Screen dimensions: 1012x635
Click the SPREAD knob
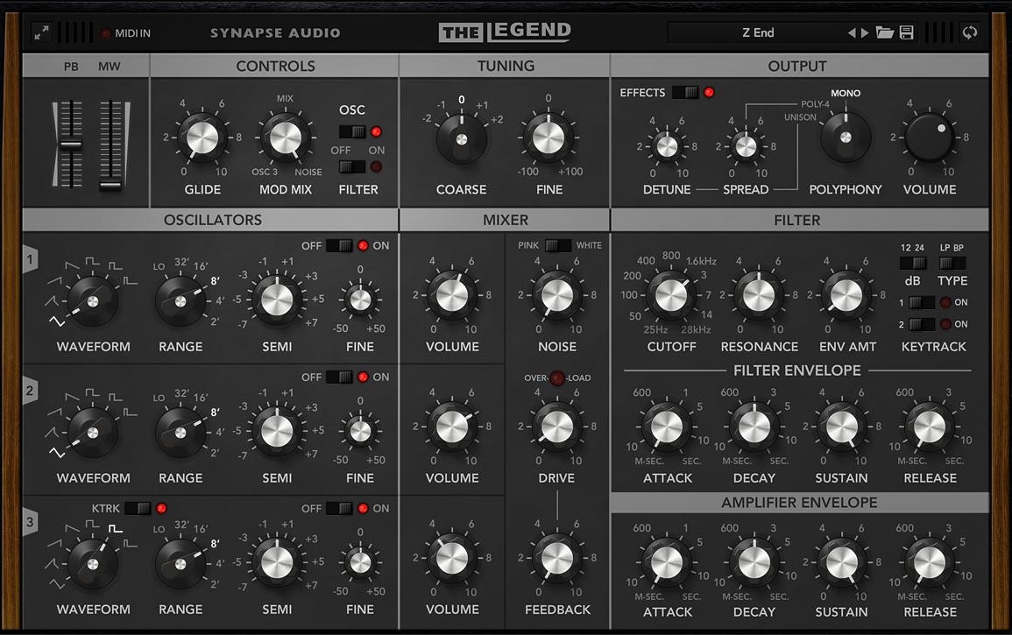click(746, 146)
